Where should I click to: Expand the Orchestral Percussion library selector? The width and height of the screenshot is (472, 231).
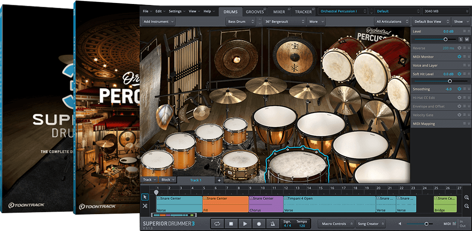(x=343, y=11)
